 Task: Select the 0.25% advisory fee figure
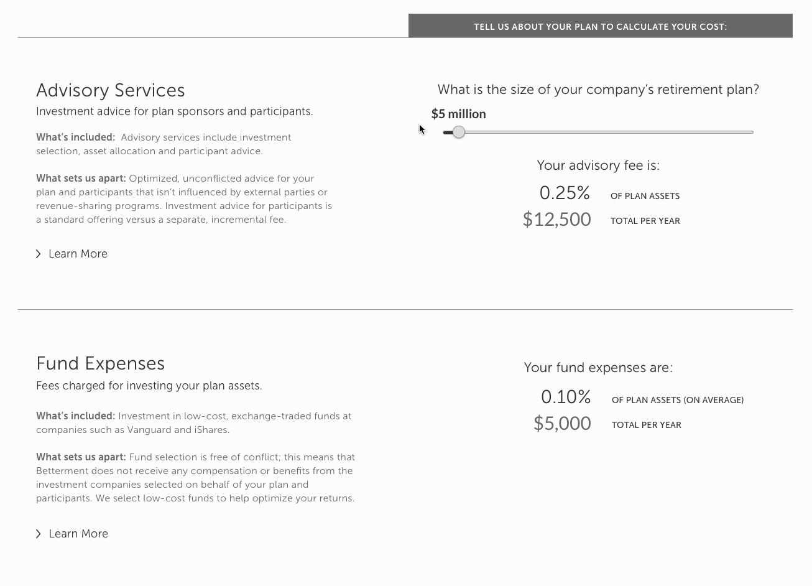565,193
